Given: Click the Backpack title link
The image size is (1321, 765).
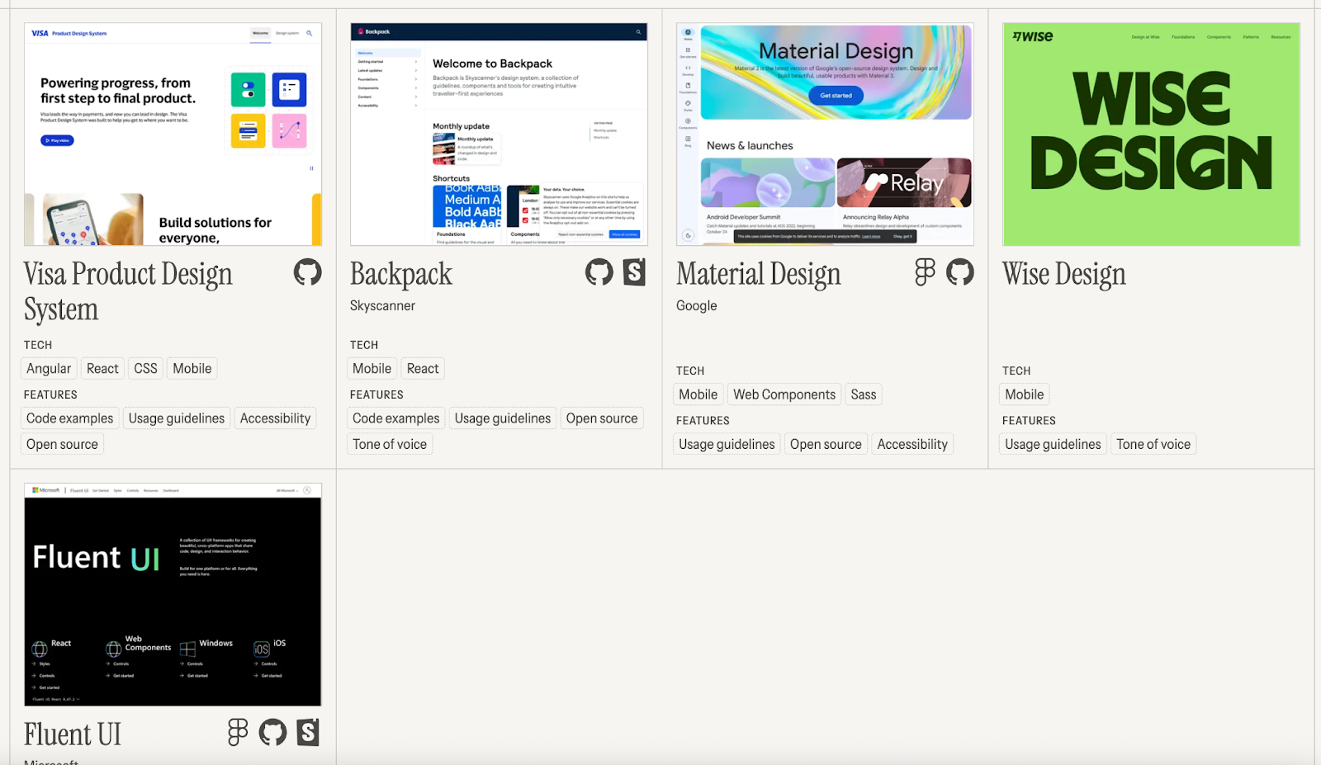Looking at the screenshot, I should (x=401, y=275).
